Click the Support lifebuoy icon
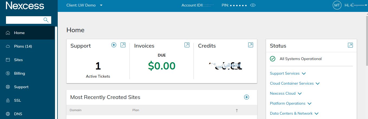 pyautogui.click(x=8, y=87)
